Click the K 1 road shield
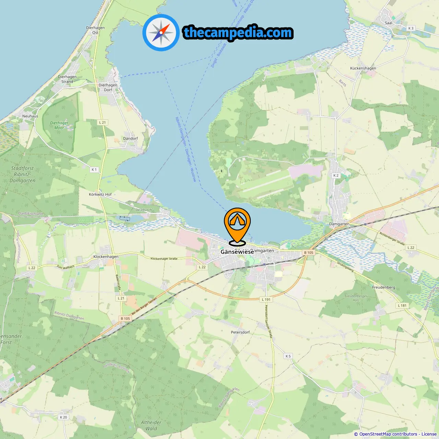This screenshot has width=439, height=439. click(x=94, y=169)
